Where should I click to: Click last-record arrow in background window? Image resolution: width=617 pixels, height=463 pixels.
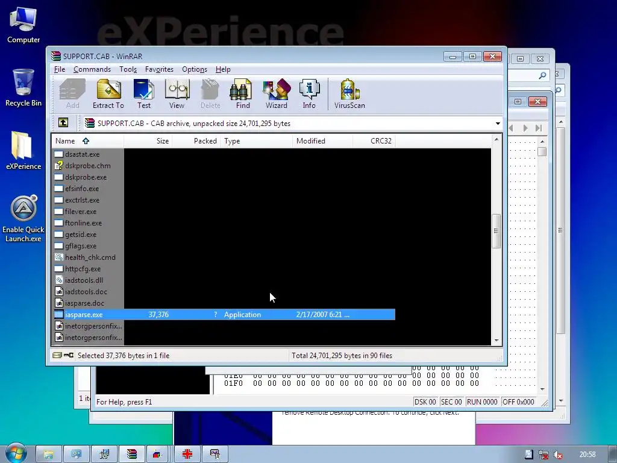[x=539, y=128]
